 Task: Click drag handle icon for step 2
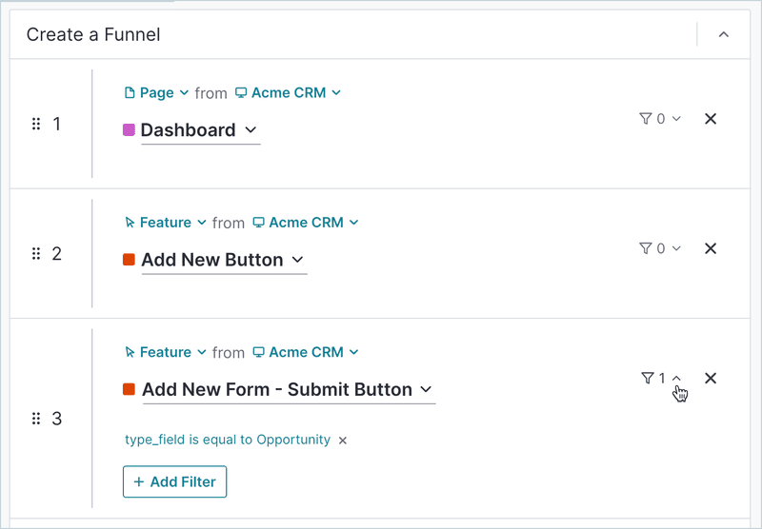(x=36, y=254)
